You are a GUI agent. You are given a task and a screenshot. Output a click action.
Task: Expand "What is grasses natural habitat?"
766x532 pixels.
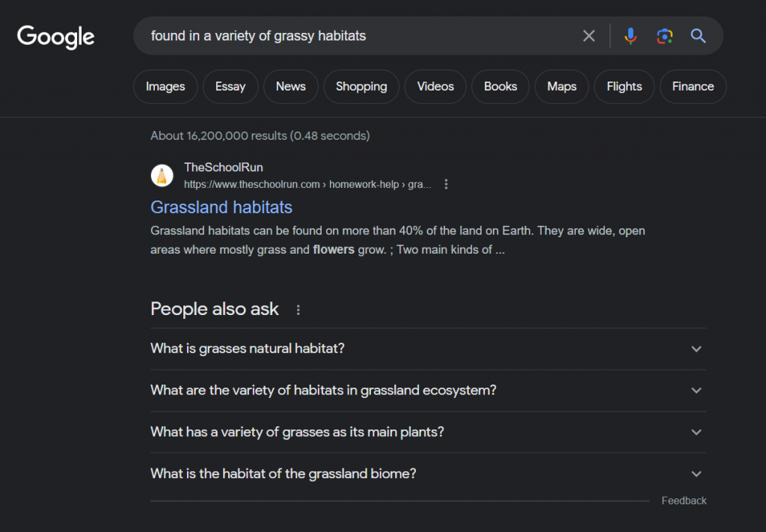[429, 349]
